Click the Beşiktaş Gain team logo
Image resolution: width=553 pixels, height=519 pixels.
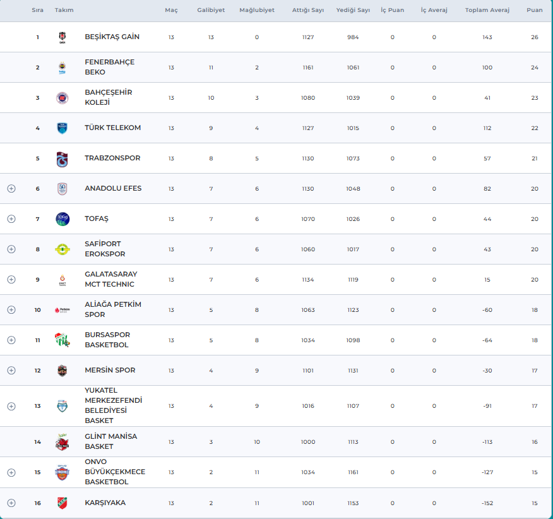[62, 37]
